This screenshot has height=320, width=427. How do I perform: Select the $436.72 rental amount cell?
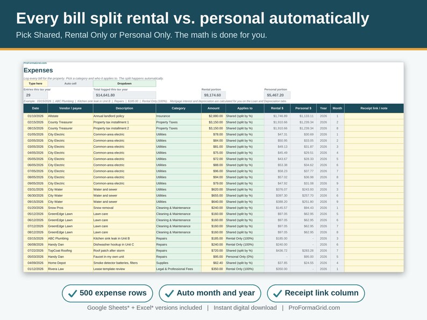pyautogui.click(x=277, y=251)
